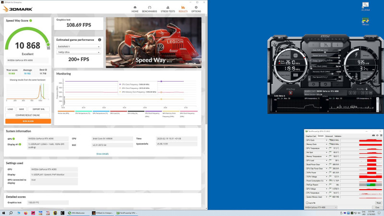Adjust the Power Limit slider in Afterburner
This screenshot has width=384, height=216.
(x=325, y=58)
